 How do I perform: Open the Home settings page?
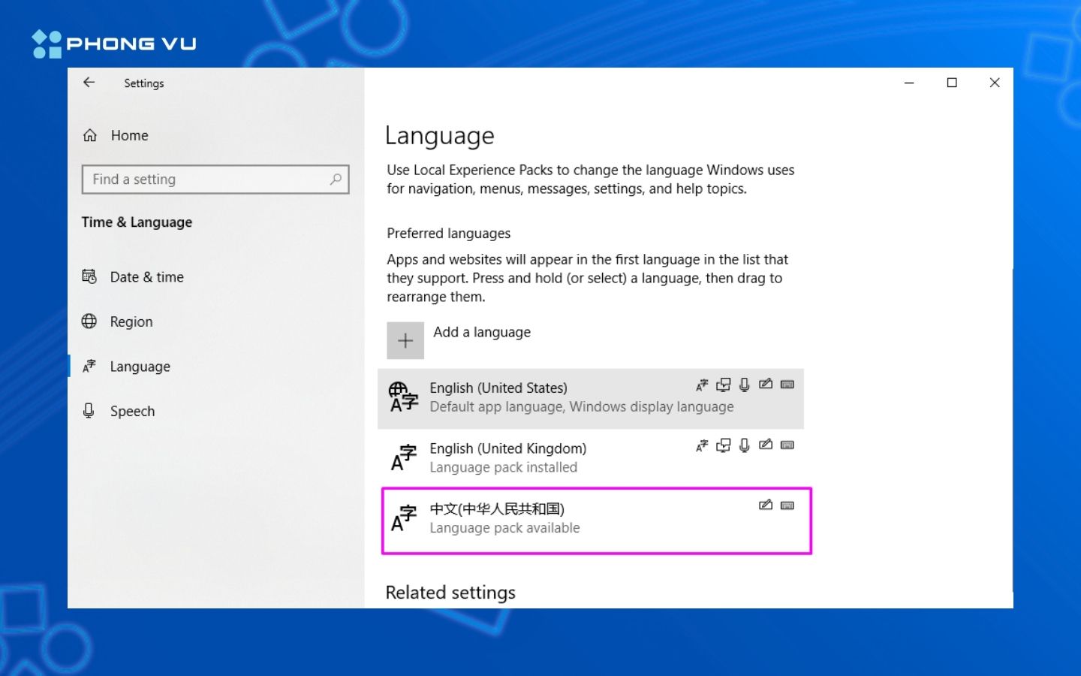(x=128, y=135)
